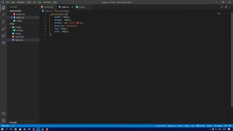Open the Manage gear icon
The width and height of the screenshot is (233, 131).
tap(3, 120)
